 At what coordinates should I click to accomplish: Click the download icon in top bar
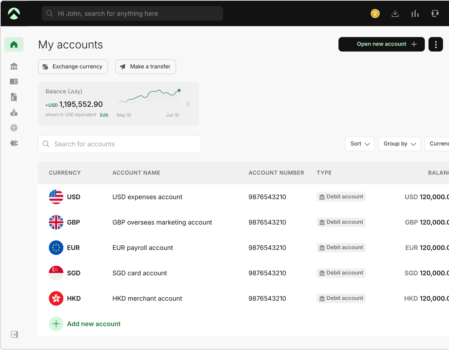point(395,13)
